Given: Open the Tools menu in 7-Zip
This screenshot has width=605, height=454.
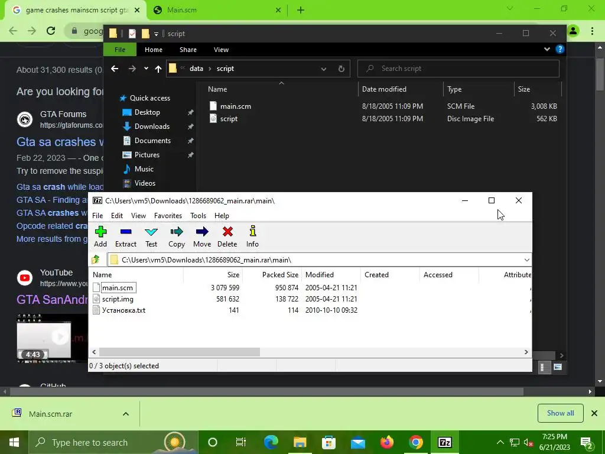Looking at the screenshot, I should tap(198, 215).
